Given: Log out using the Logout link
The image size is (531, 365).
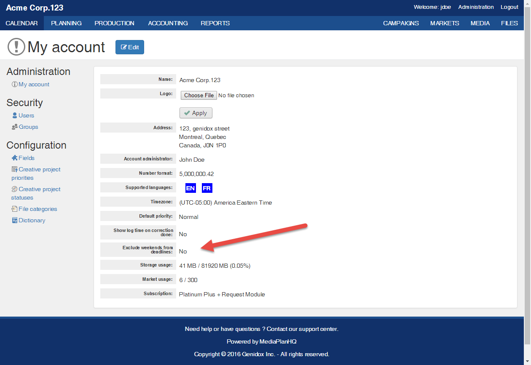Looking at the screenshot, I should tap(509, 7).
